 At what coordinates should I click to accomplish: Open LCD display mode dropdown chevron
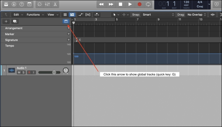coord(209,4)
